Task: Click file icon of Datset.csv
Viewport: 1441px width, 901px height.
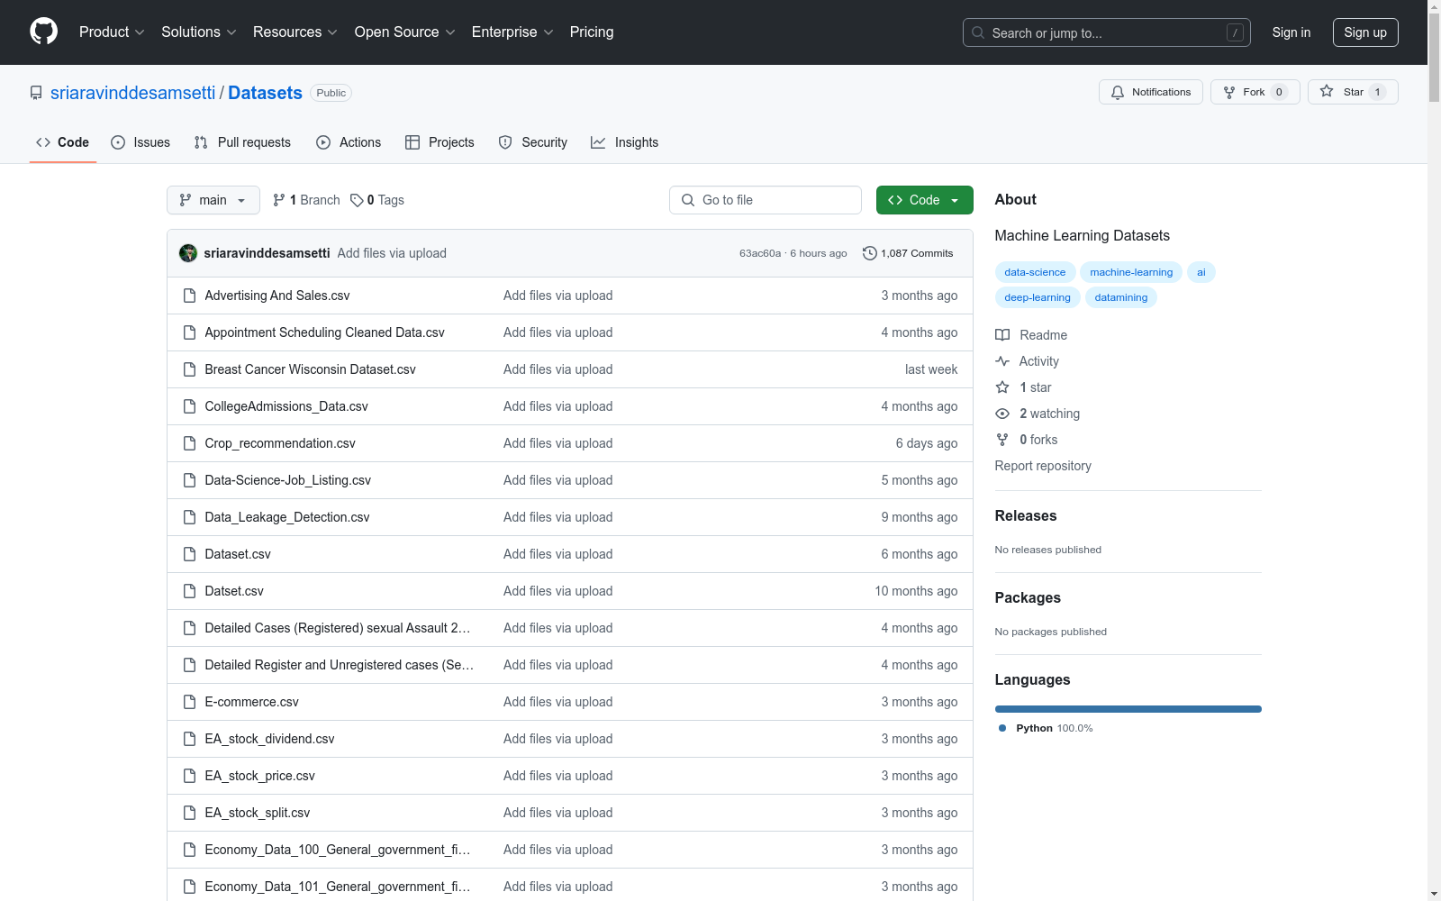Action: 189,591
